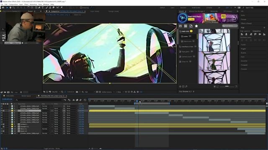Open the Full resolution dropdown
This screenshot has width=268, height=150.
point(90,92)
